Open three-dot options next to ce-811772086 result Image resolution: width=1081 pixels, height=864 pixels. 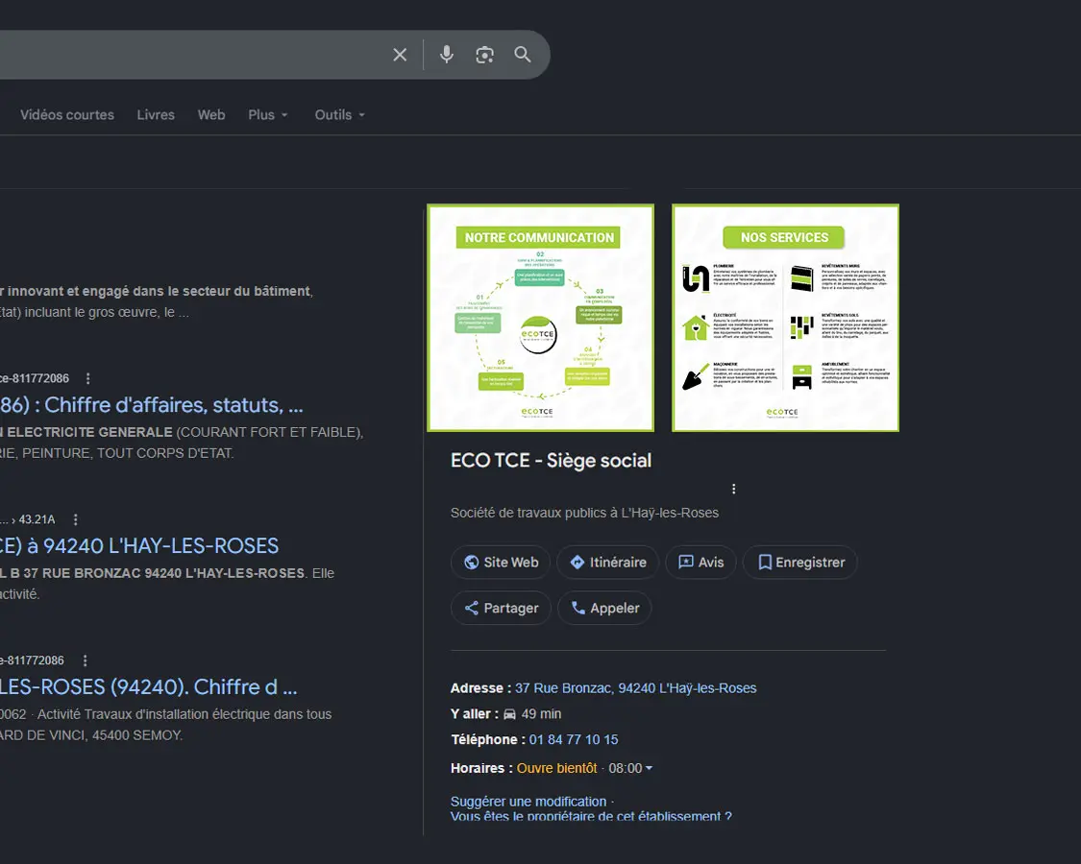(87, 378)
